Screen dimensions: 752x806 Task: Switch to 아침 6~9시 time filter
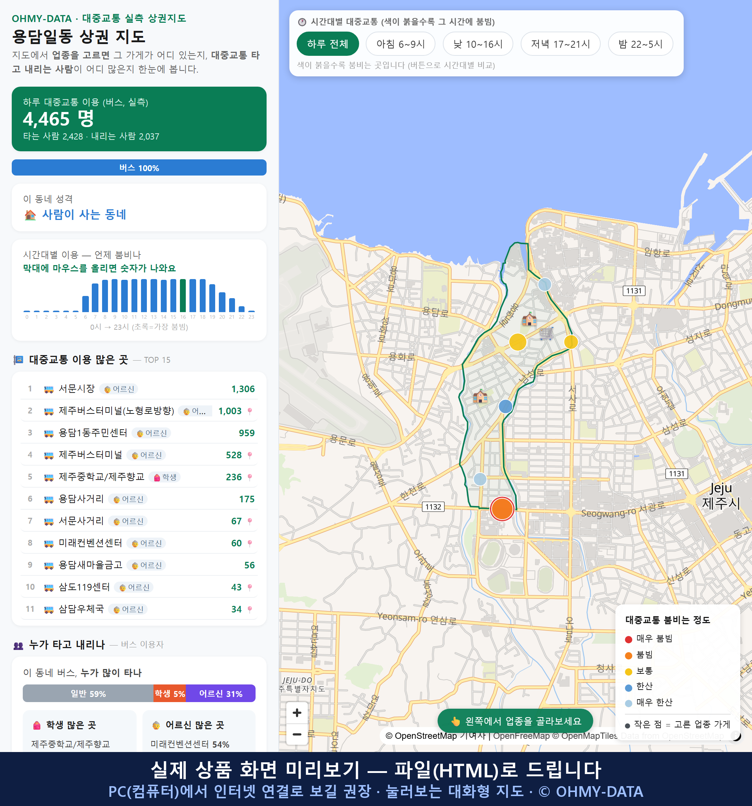pyautogui.click(x=401, y=44)
